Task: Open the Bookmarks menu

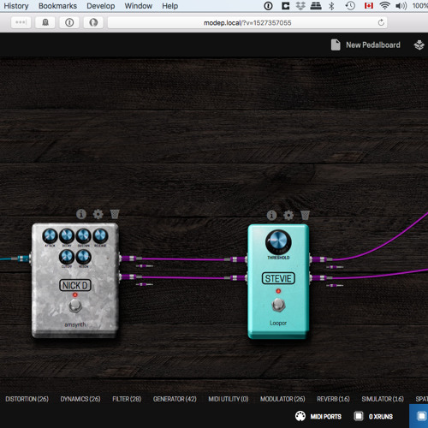Action: point(57,6)
